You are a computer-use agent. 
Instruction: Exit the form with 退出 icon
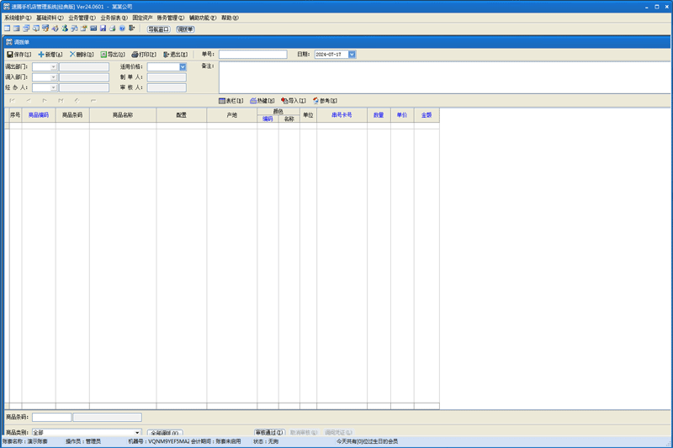(166, 55)
